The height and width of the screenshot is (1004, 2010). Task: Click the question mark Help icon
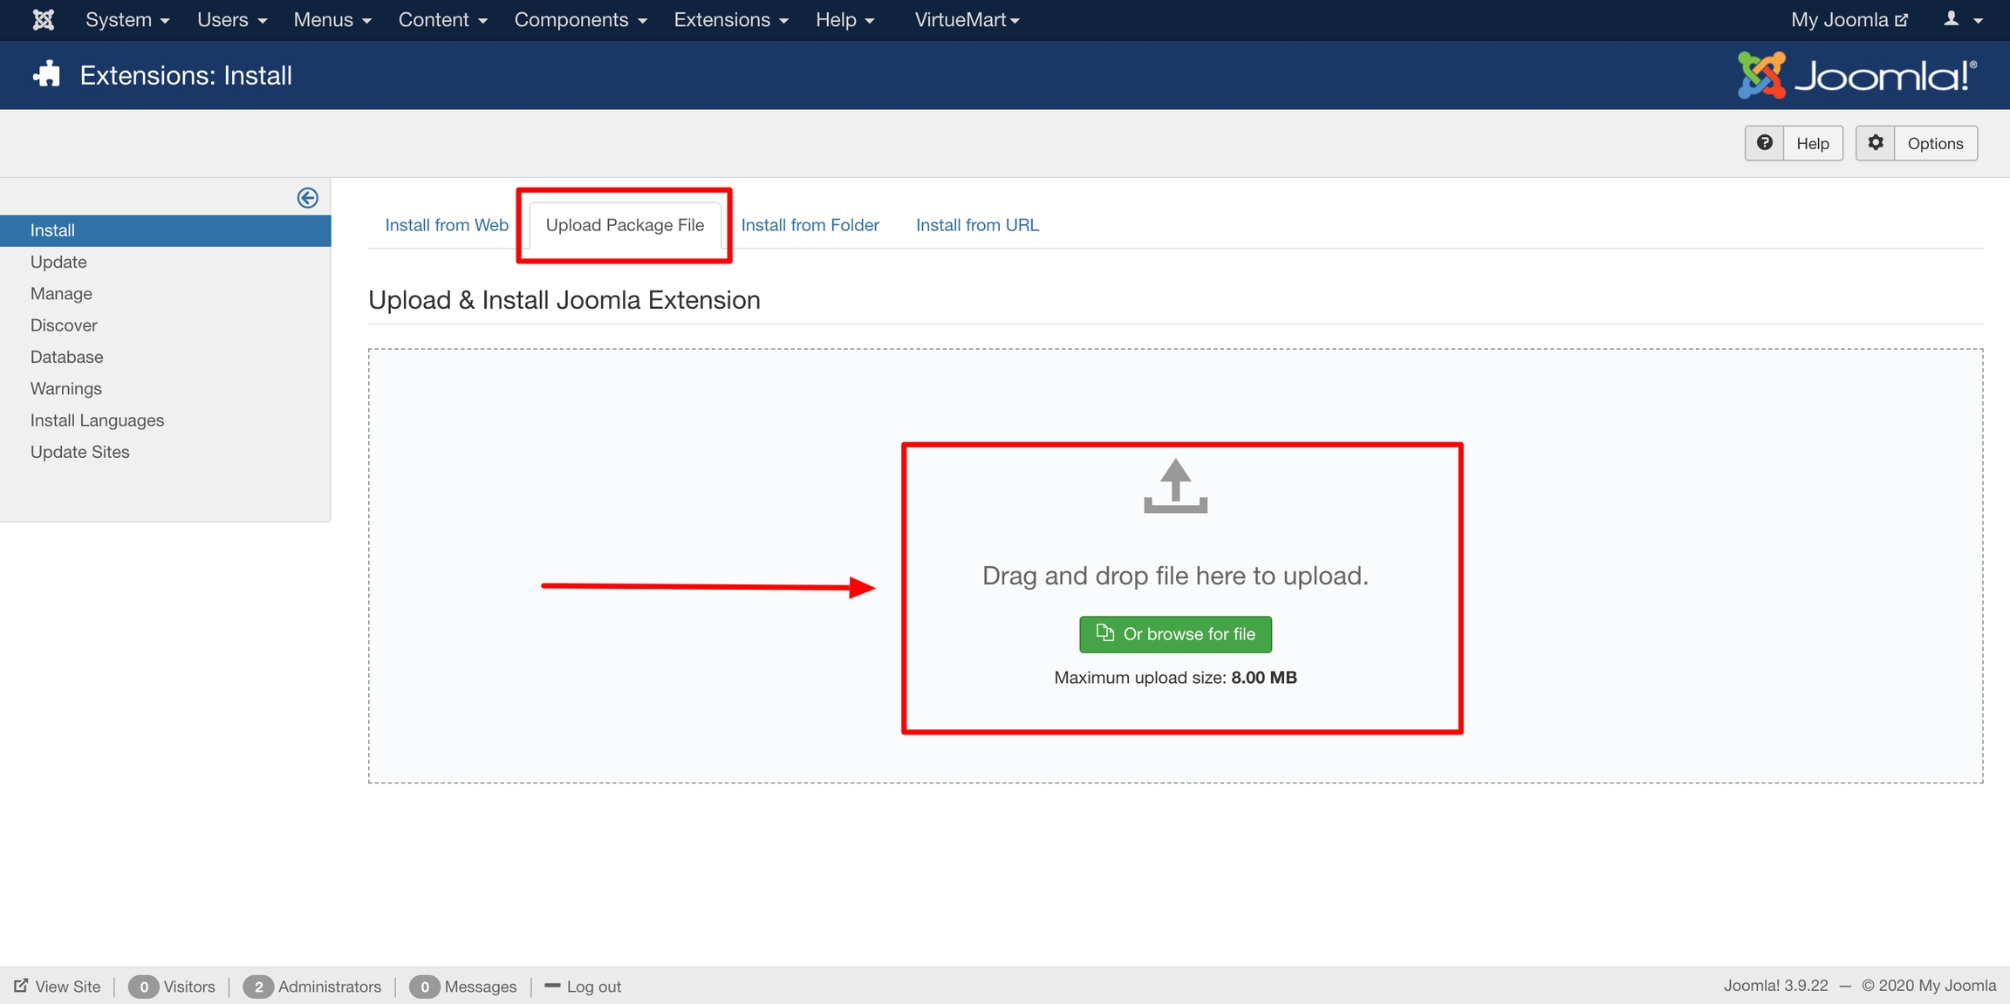(1764, 143)
